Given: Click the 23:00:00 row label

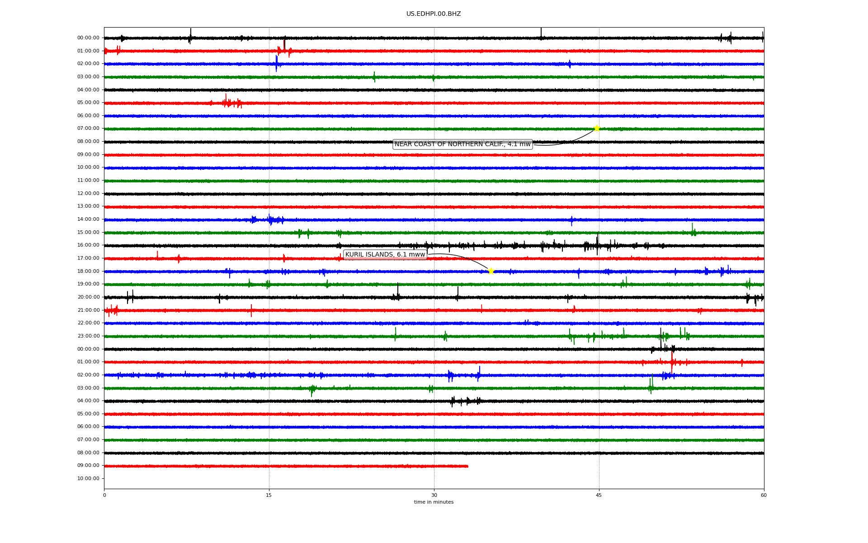Looking at the screenshot, I should point(88,336).
